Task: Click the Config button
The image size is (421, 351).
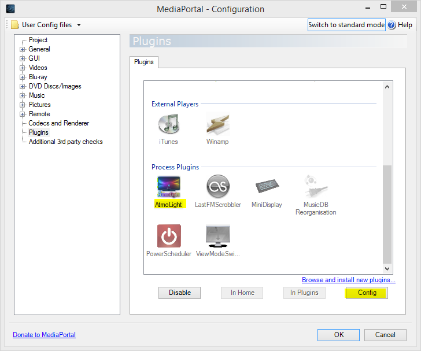Action: coord(367,293)
